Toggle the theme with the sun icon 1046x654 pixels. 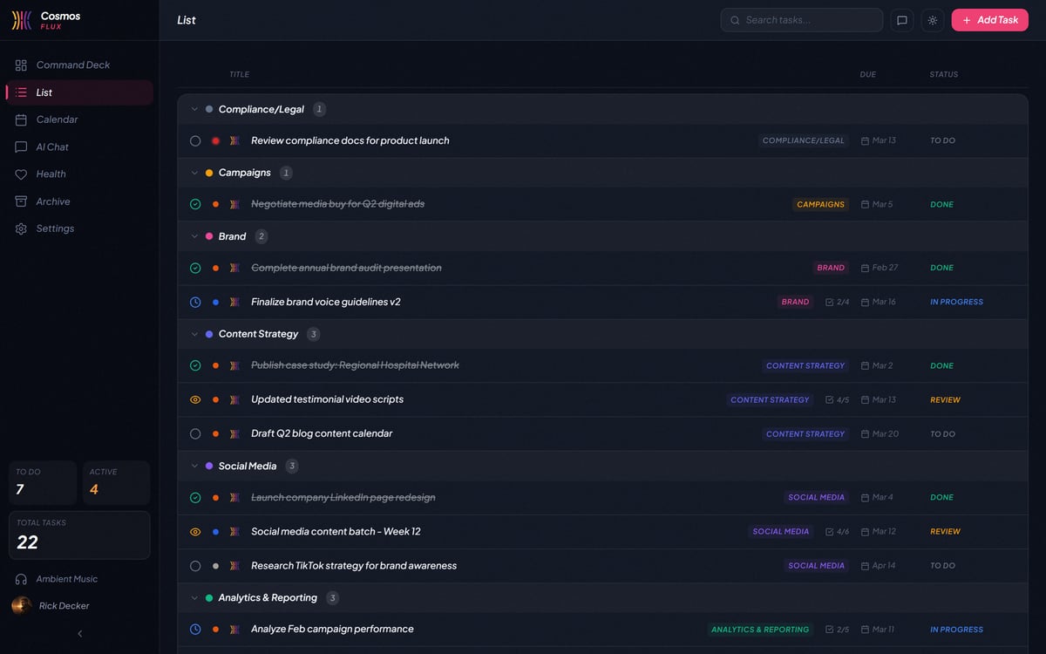[932, 19]
